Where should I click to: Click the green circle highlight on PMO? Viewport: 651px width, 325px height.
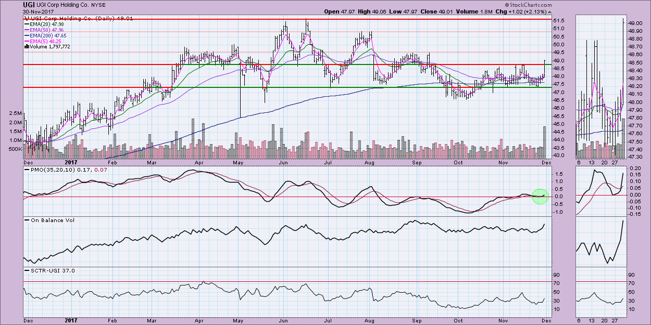[540, 196]
